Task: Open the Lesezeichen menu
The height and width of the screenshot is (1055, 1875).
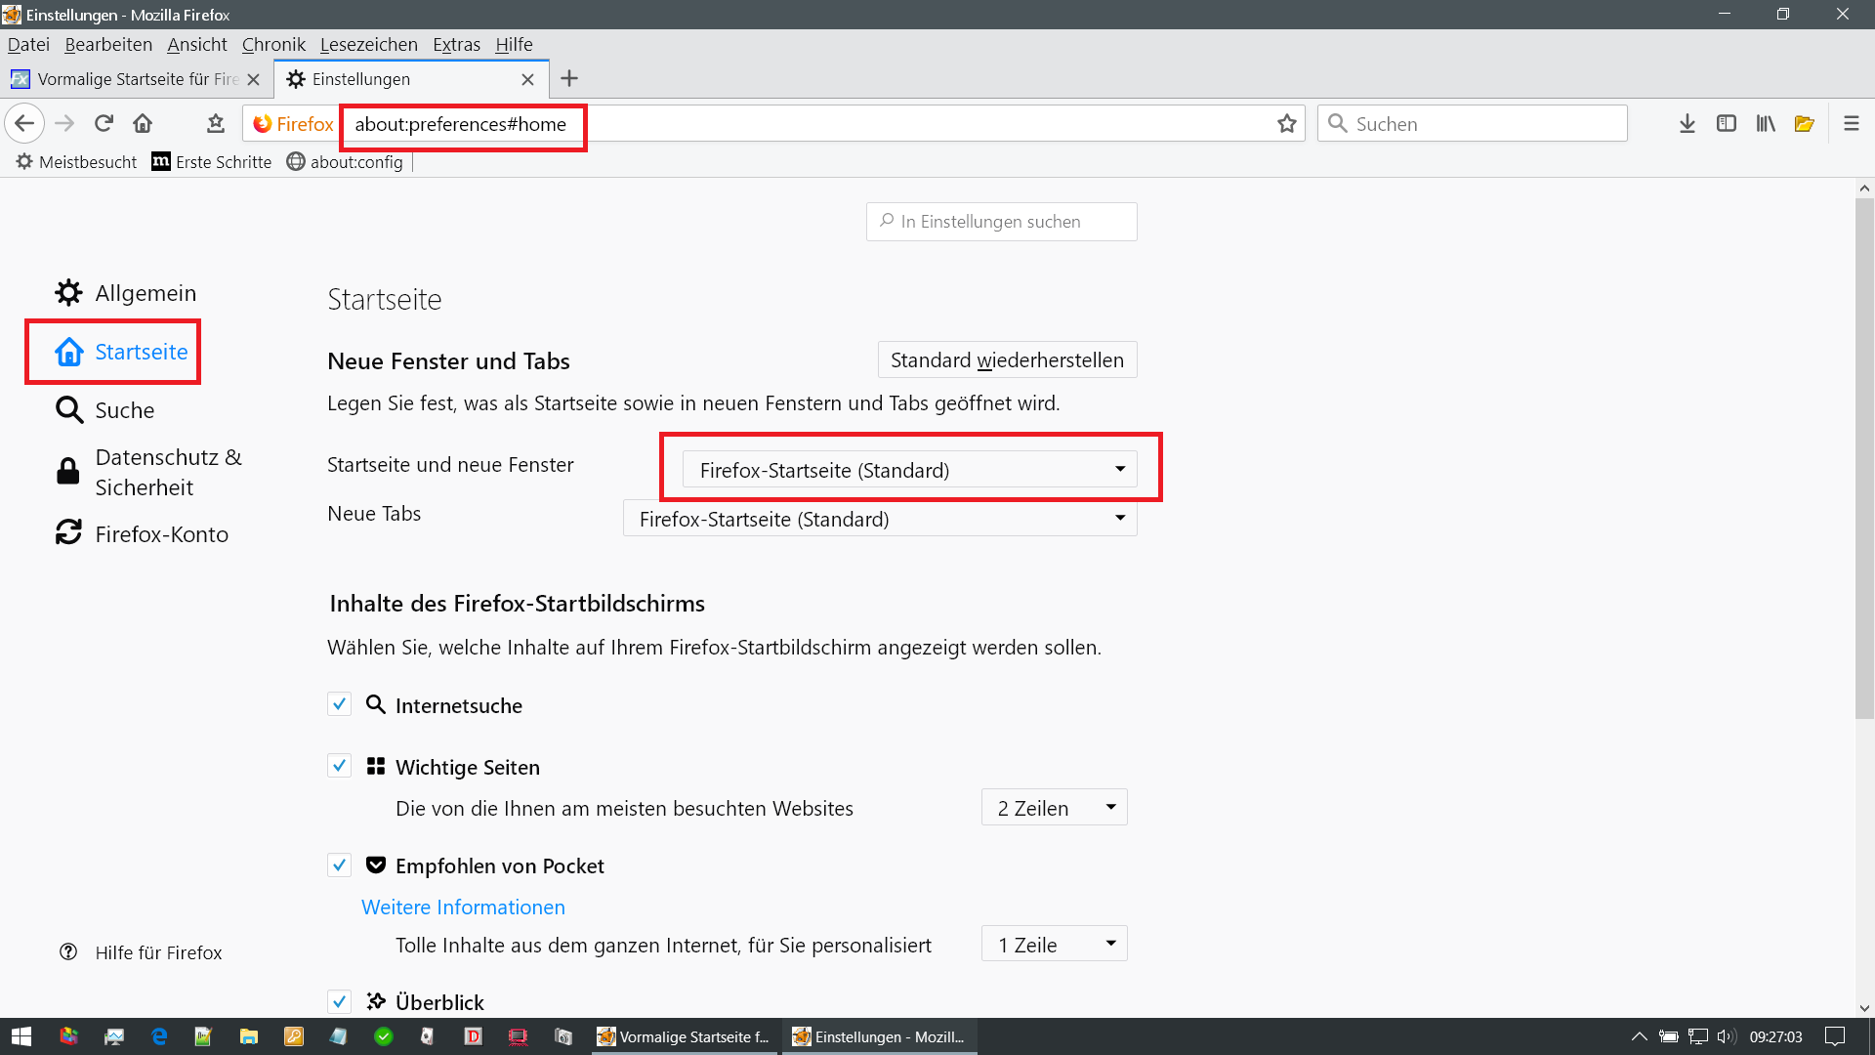Action: tap(368, 44)
